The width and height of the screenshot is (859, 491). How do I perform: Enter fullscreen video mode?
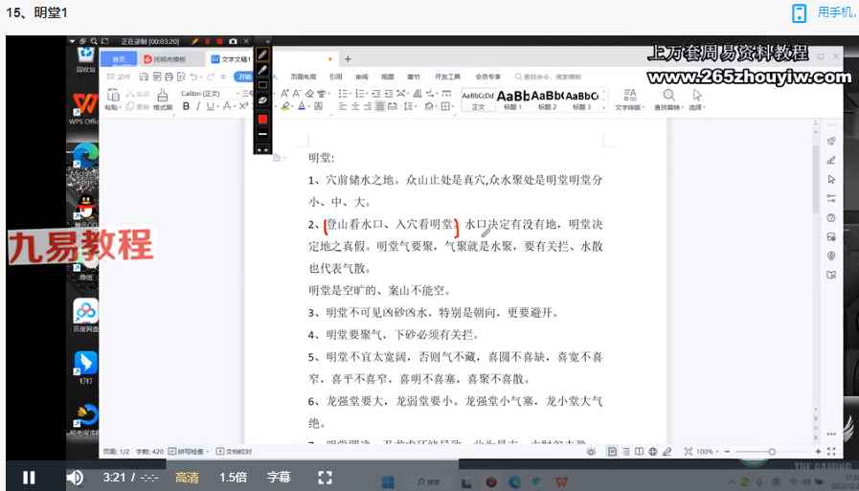pos(325,477)
